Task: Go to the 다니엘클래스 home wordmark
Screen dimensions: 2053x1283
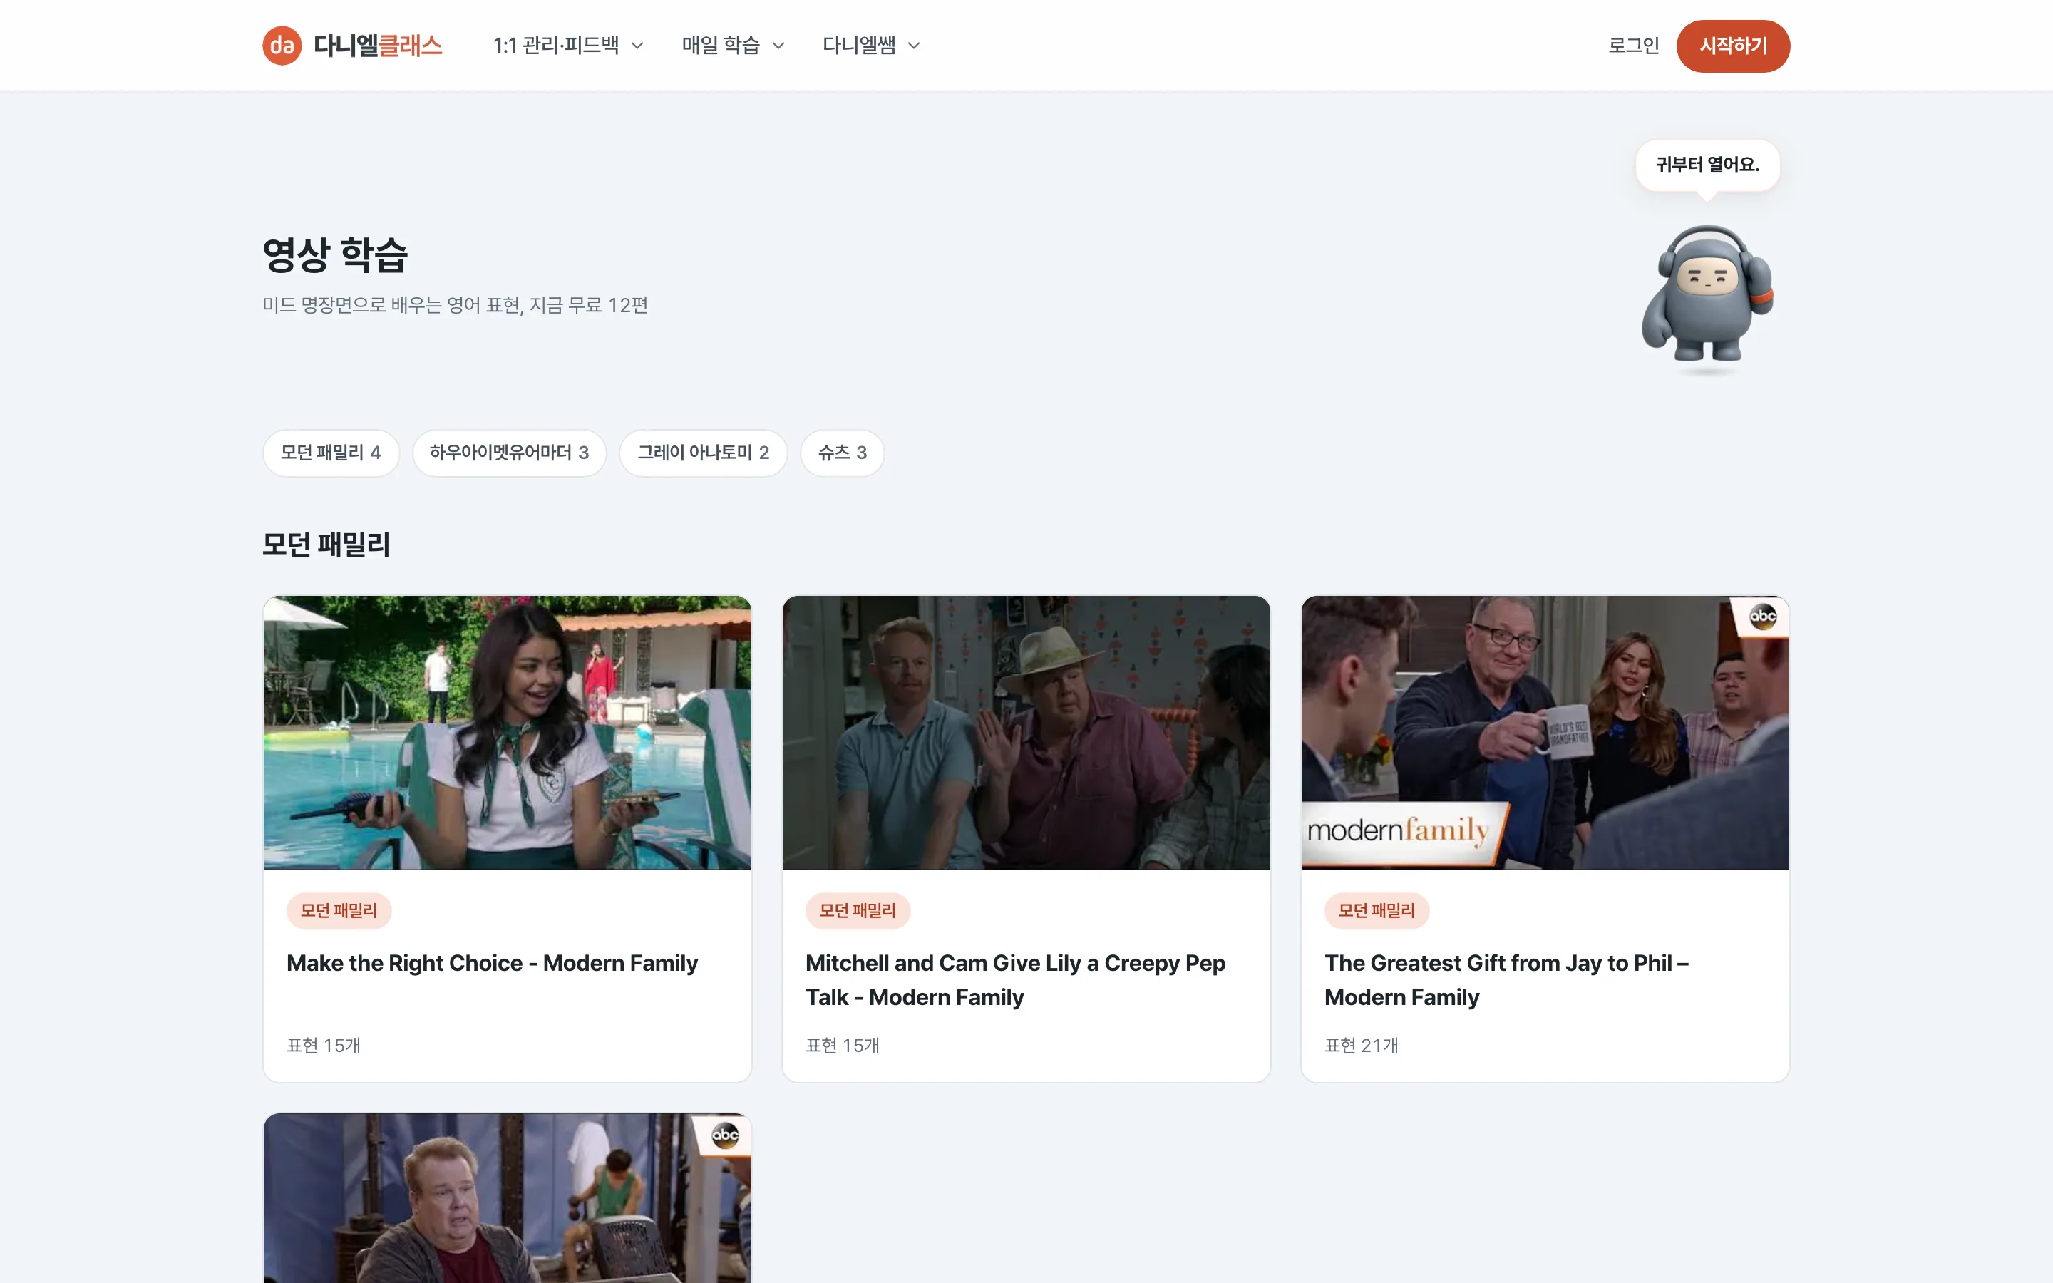Action: (378, 46)
